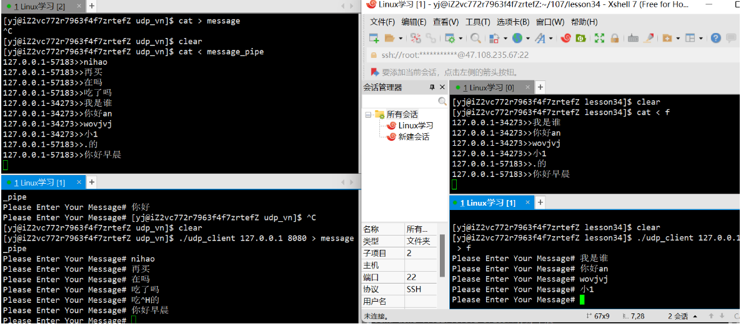Switch to the Linux学习 [0] tab
This screenshot has height=334, width=741.
click(x=488, y=88)
